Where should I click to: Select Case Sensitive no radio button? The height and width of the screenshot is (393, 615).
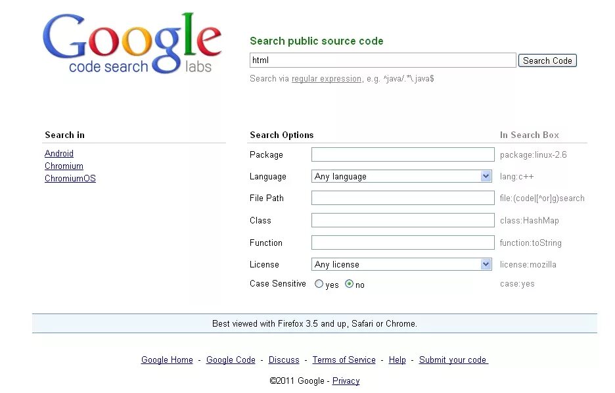click(349, 283)
